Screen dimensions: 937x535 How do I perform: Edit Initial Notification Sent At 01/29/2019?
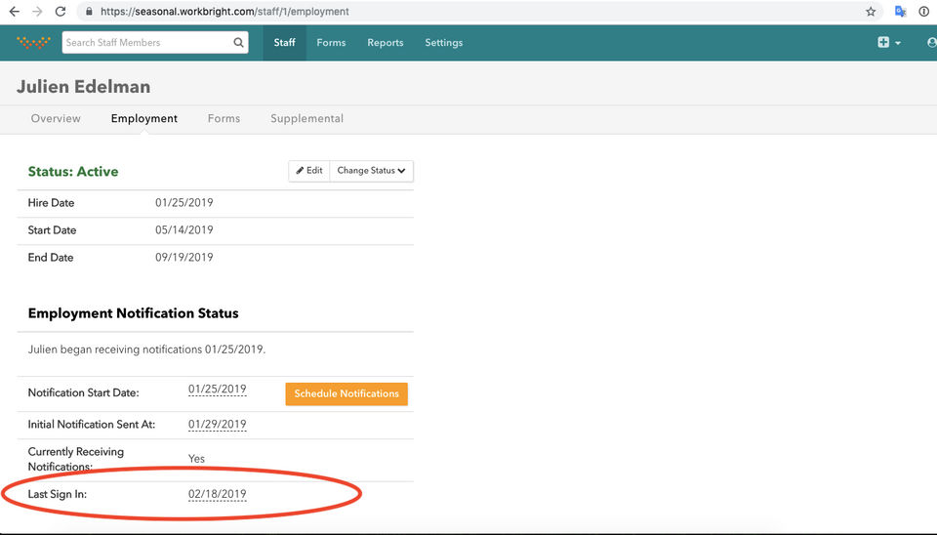[x=217, y=425]
